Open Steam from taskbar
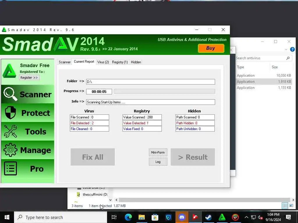This screenshot has width=298, height=223. [x=208, y=217]
